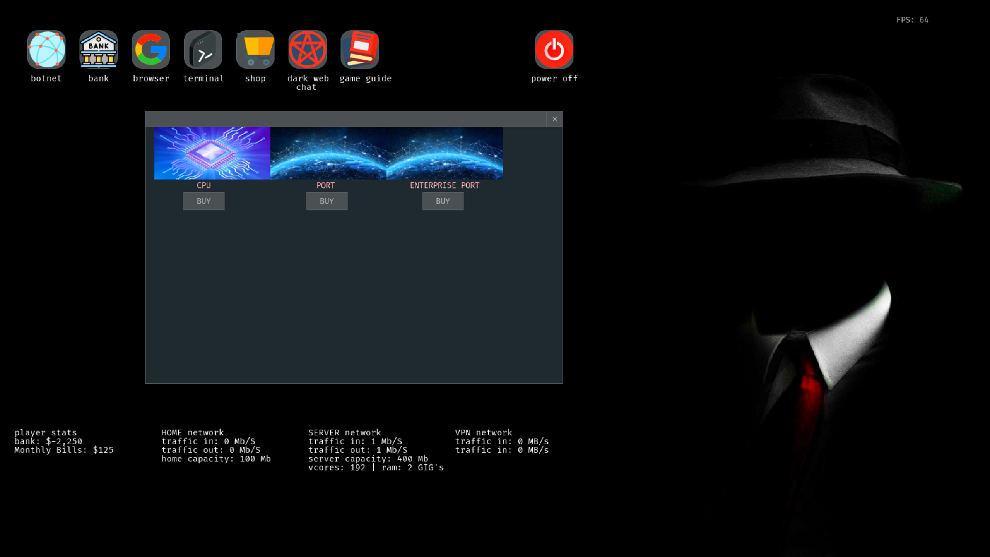Viewport: 990px width, 557px height.
Task: Click the ENTERPRISE PORT label
Action: (444, 185)
